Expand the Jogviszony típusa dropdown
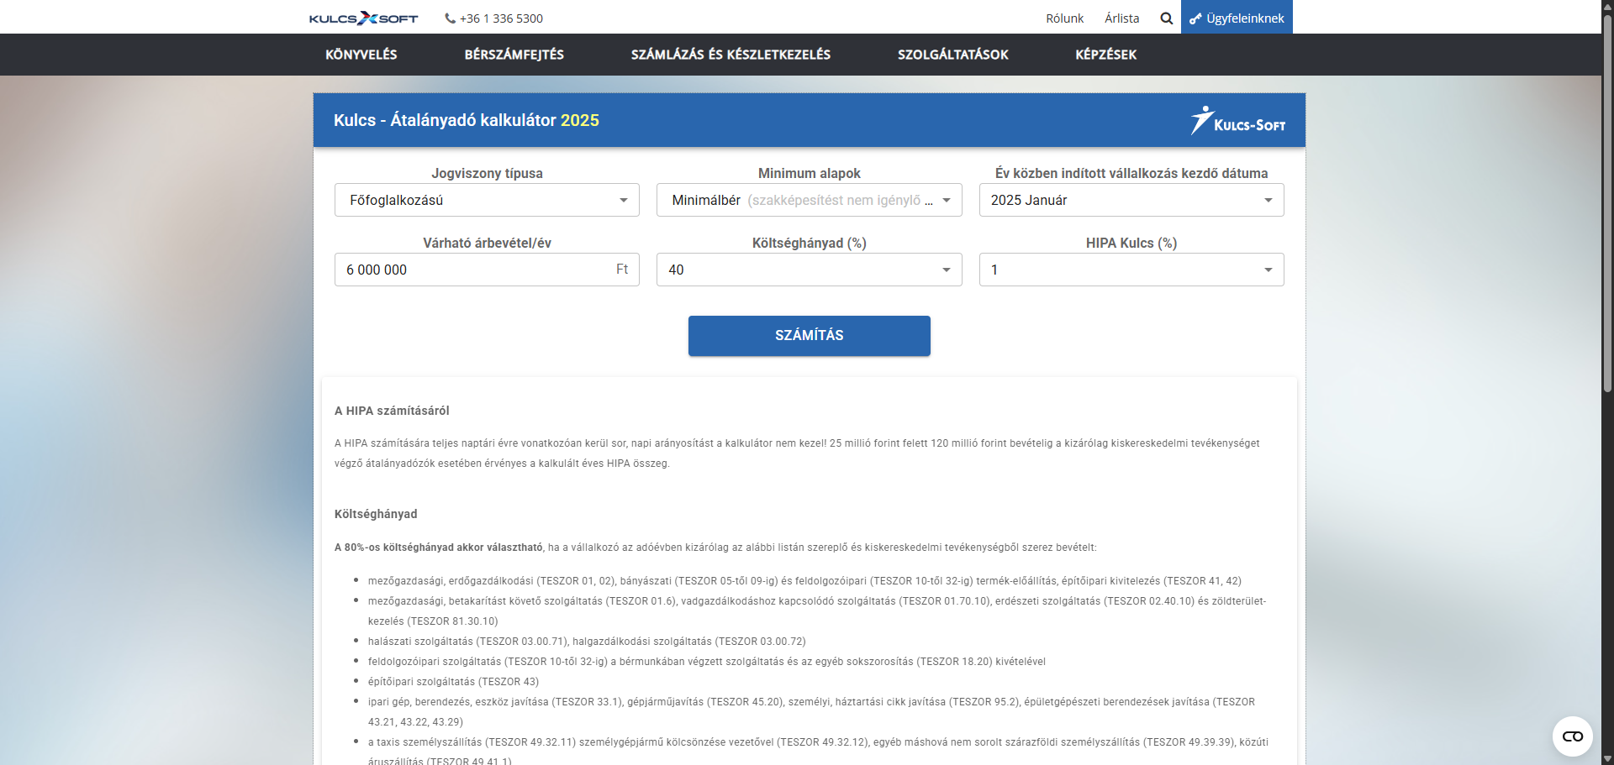The height and width of the screenshot is (765, 1614). [487, 200]
